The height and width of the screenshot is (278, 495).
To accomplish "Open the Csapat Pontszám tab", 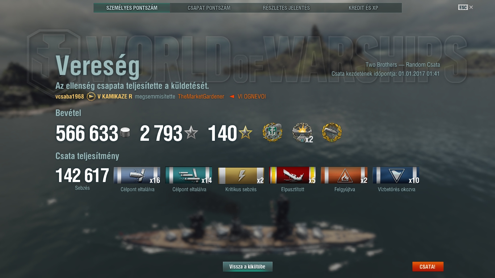I will 209,8.
